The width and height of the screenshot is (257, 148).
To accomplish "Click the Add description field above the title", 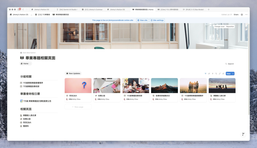I will 28,52.
